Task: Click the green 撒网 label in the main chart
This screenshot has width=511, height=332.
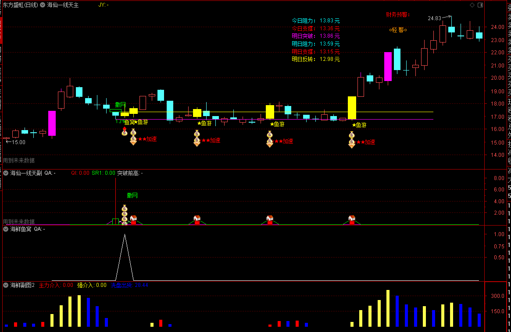Action: tap(120, 105)
